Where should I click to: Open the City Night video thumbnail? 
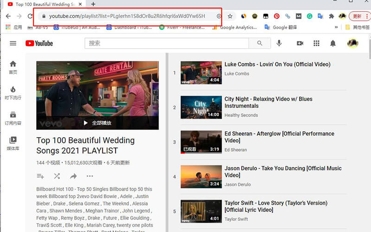click(x=201, y=107)
